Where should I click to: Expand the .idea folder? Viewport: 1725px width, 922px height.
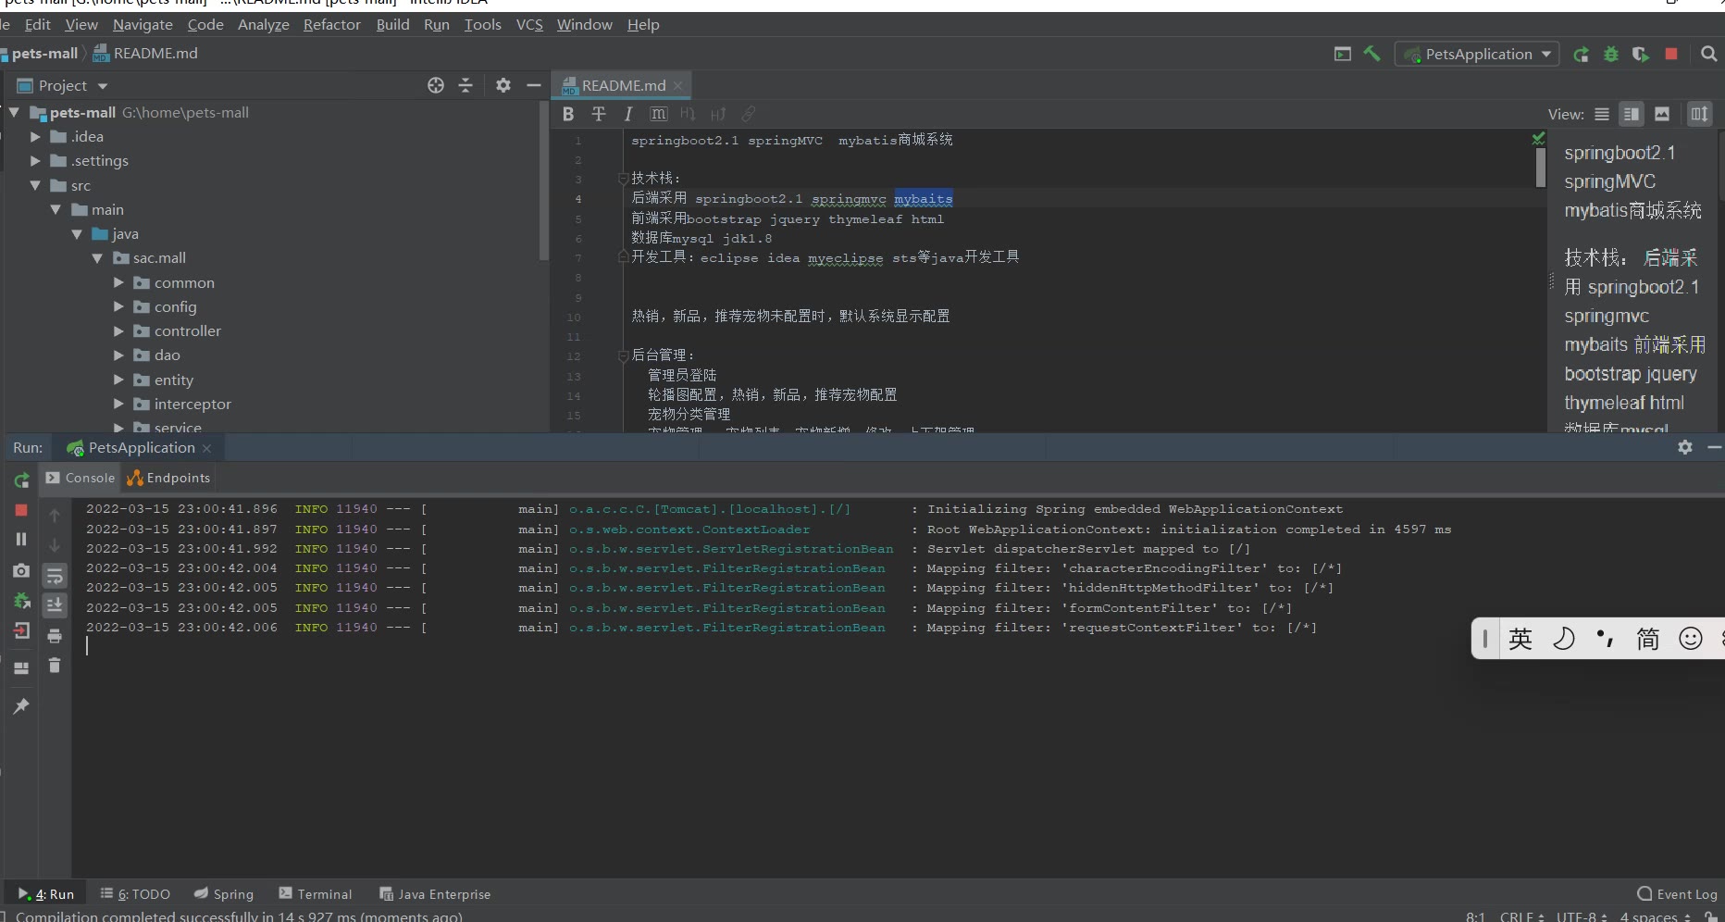[35, 136]
